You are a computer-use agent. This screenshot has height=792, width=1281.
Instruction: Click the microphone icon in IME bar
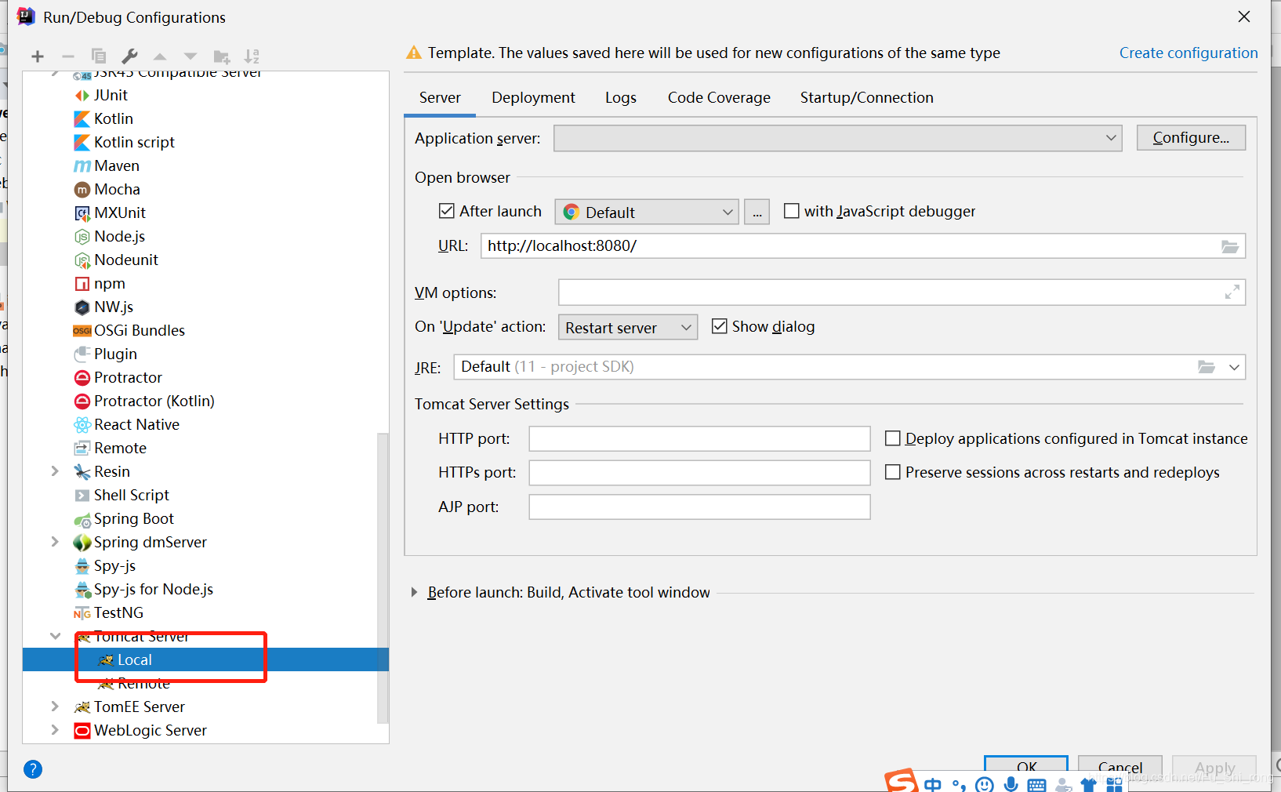point(1011,784)
